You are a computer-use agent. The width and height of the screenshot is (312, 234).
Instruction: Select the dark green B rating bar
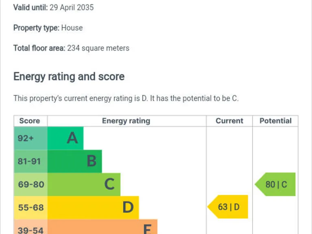click(x=75, y=161)
